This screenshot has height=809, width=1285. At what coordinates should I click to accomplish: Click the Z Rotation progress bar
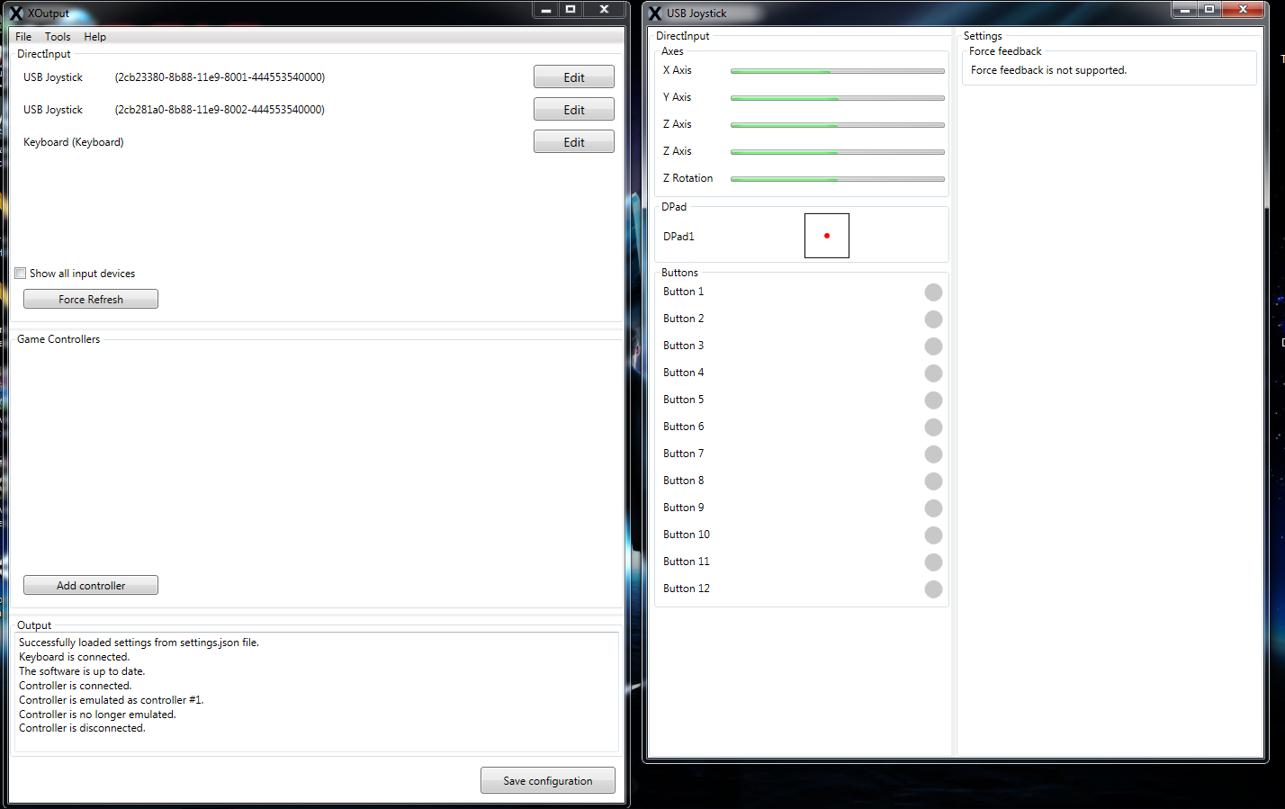tap(837, 178)
